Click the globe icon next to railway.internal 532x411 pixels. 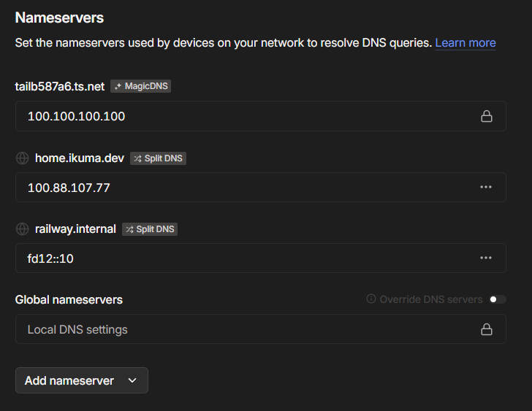(x=23, y=229)
